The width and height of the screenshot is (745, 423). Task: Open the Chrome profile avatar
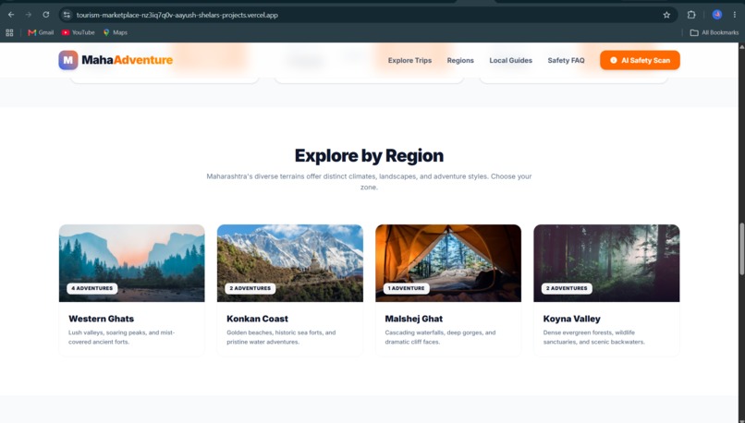pos(717,15)
